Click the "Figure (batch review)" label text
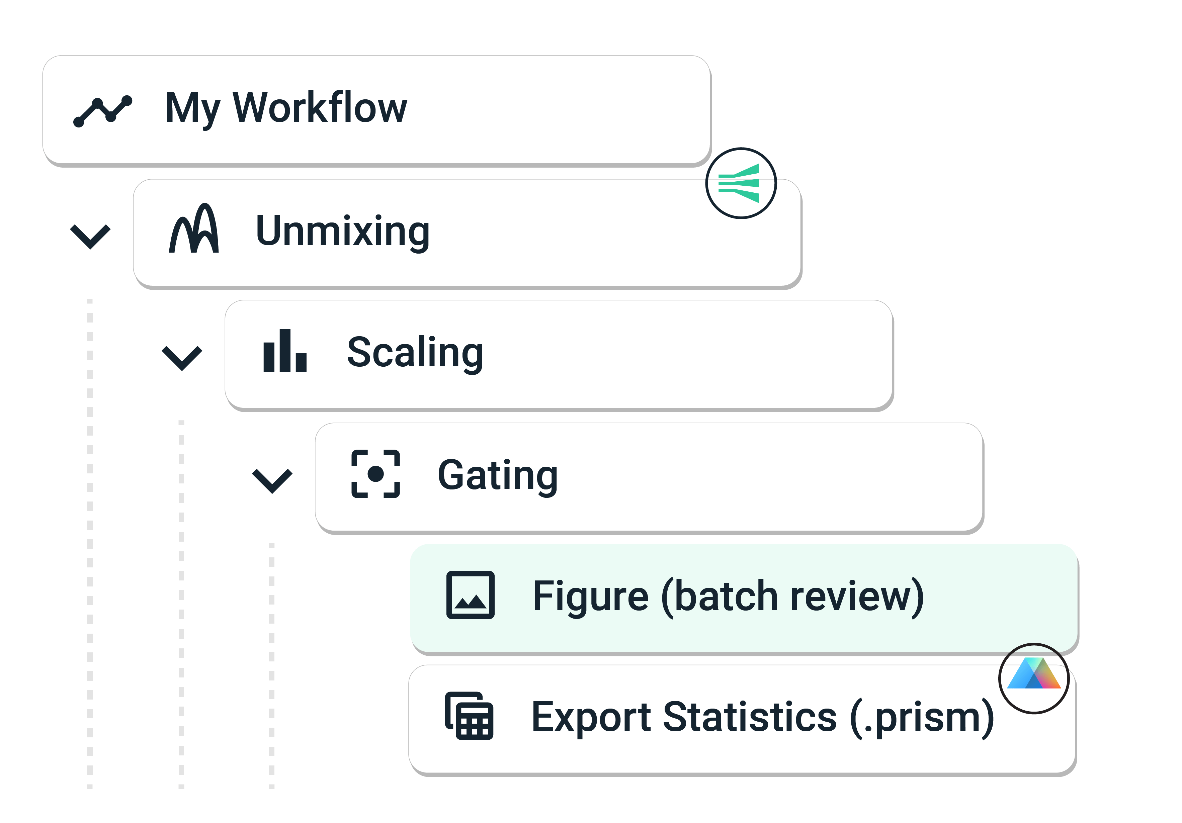 728,596
